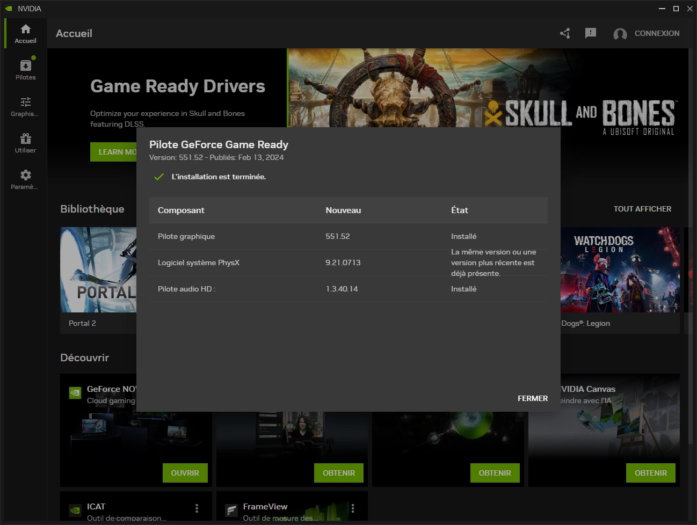The height and width of the screenshot is (525, 697).
Task: Click the Découvrir section heading
Action: 84,358
